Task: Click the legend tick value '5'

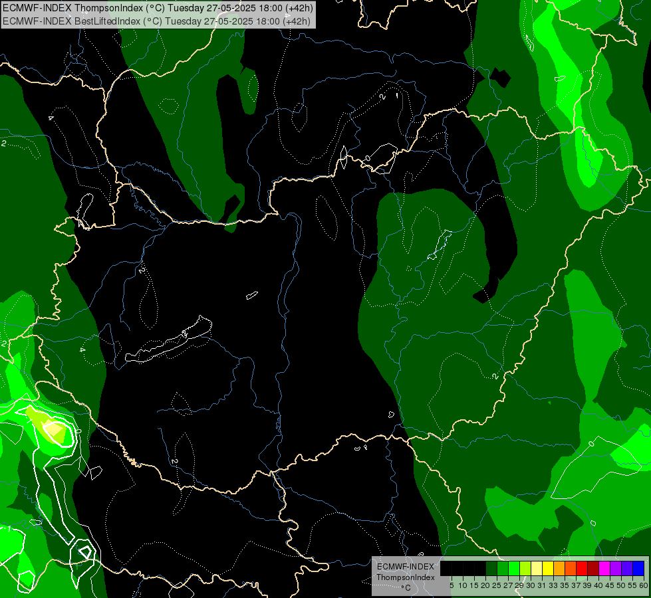Action: click(x=452, y=585)
